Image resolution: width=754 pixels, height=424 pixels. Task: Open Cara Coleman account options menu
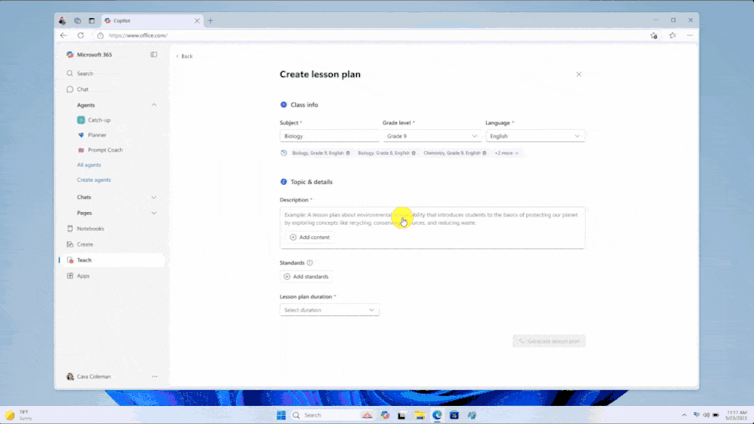click(x=155, y=376)
